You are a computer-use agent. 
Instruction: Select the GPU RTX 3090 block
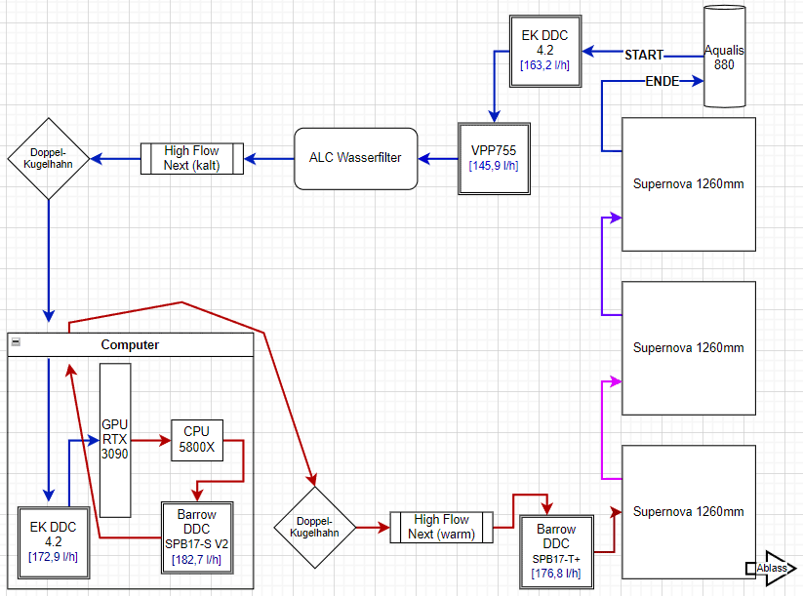115,440
